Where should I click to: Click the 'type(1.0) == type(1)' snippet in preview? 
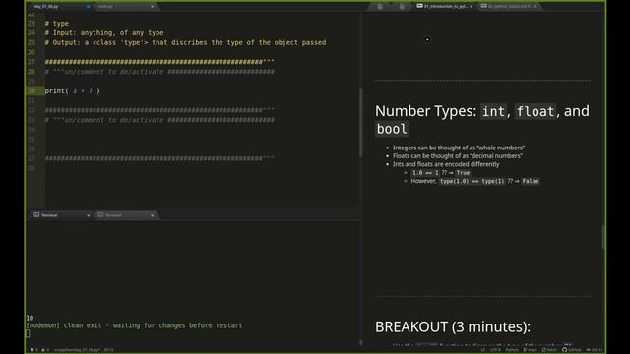[472, 181]
